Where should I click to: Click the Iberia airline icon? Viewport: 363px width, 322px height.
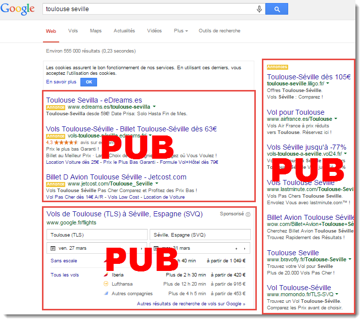[106, 275]
